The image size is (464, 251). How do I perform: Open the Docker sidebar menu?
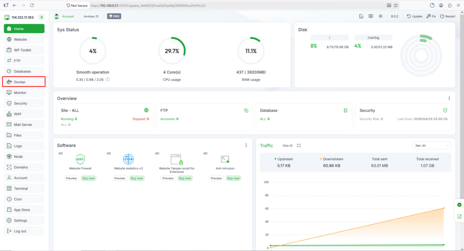click(24, 82)
